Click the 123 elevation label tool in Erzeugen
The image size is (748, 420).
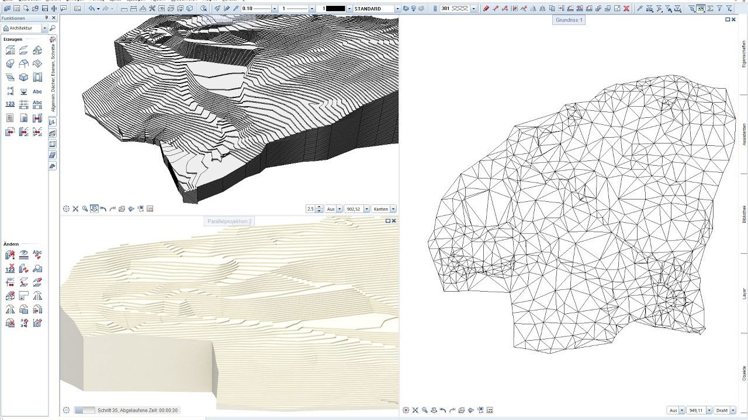(10, 104)
